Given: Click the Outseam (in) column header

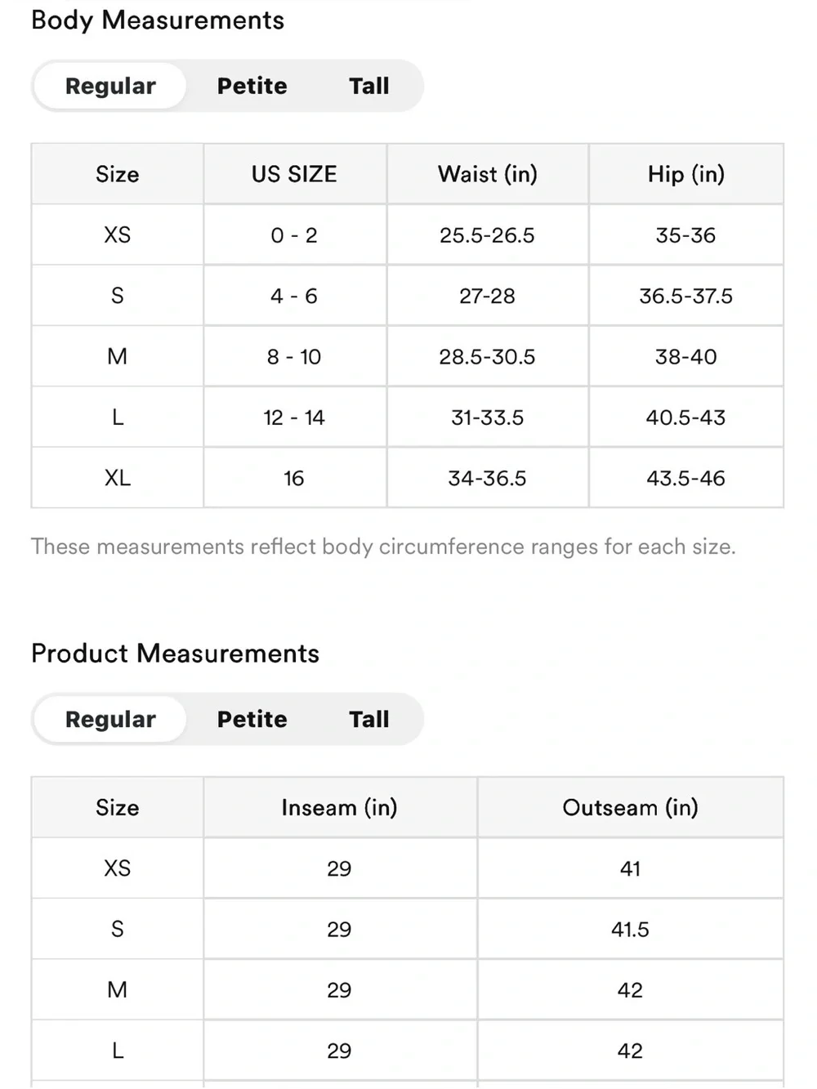Looking at the screenshot, I should pyautogui.click(x=631, y=807).
